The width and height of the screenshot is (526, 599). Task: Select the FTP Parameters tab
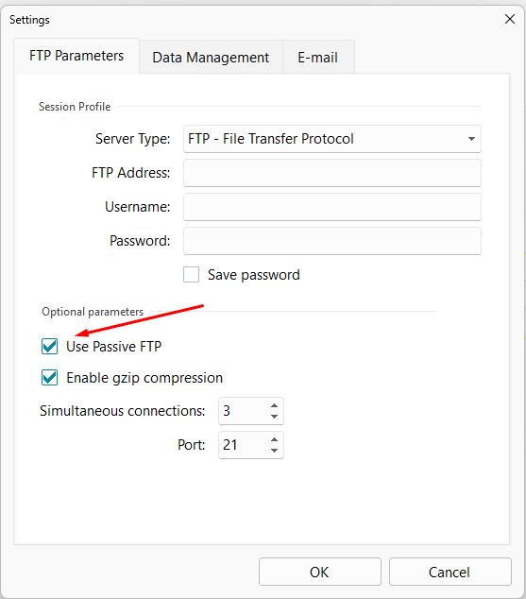[76, 56]
